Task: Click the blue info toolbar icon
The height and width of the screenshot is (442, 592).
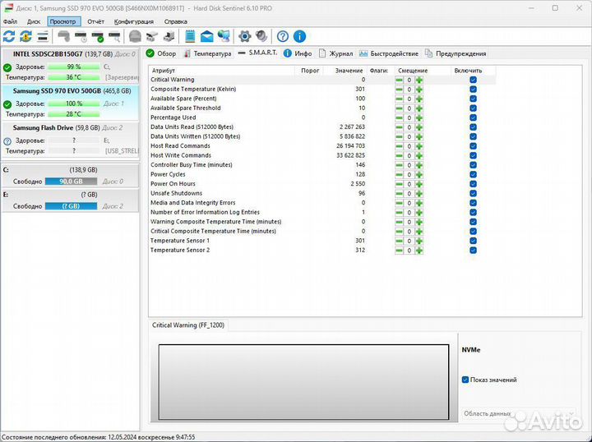Action: click(299, 37)
